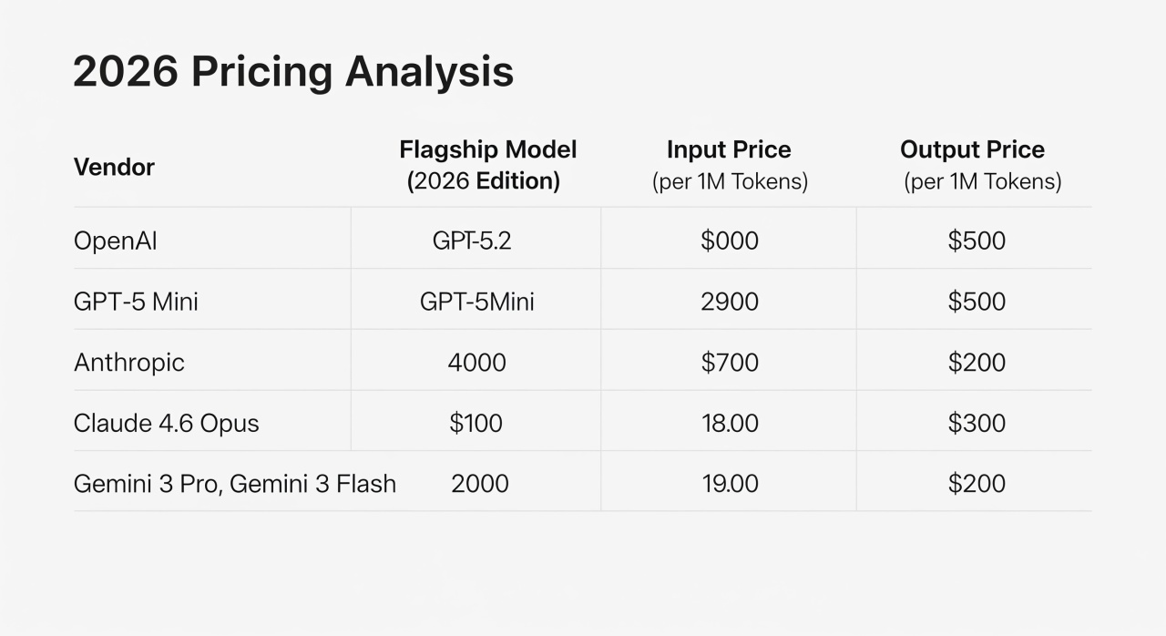Select the $100 cell
The height and width of the screenshot is (636, 1166).
[476, 423]
